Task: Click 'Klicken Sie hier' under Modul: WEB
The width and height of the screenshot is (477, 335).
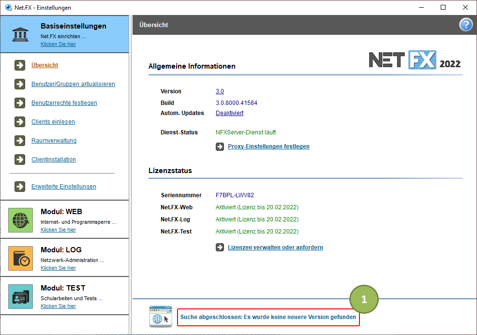Action: 59,230
